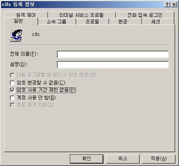Click the cifs user account icon
The image size is (179, 166).
16,36
